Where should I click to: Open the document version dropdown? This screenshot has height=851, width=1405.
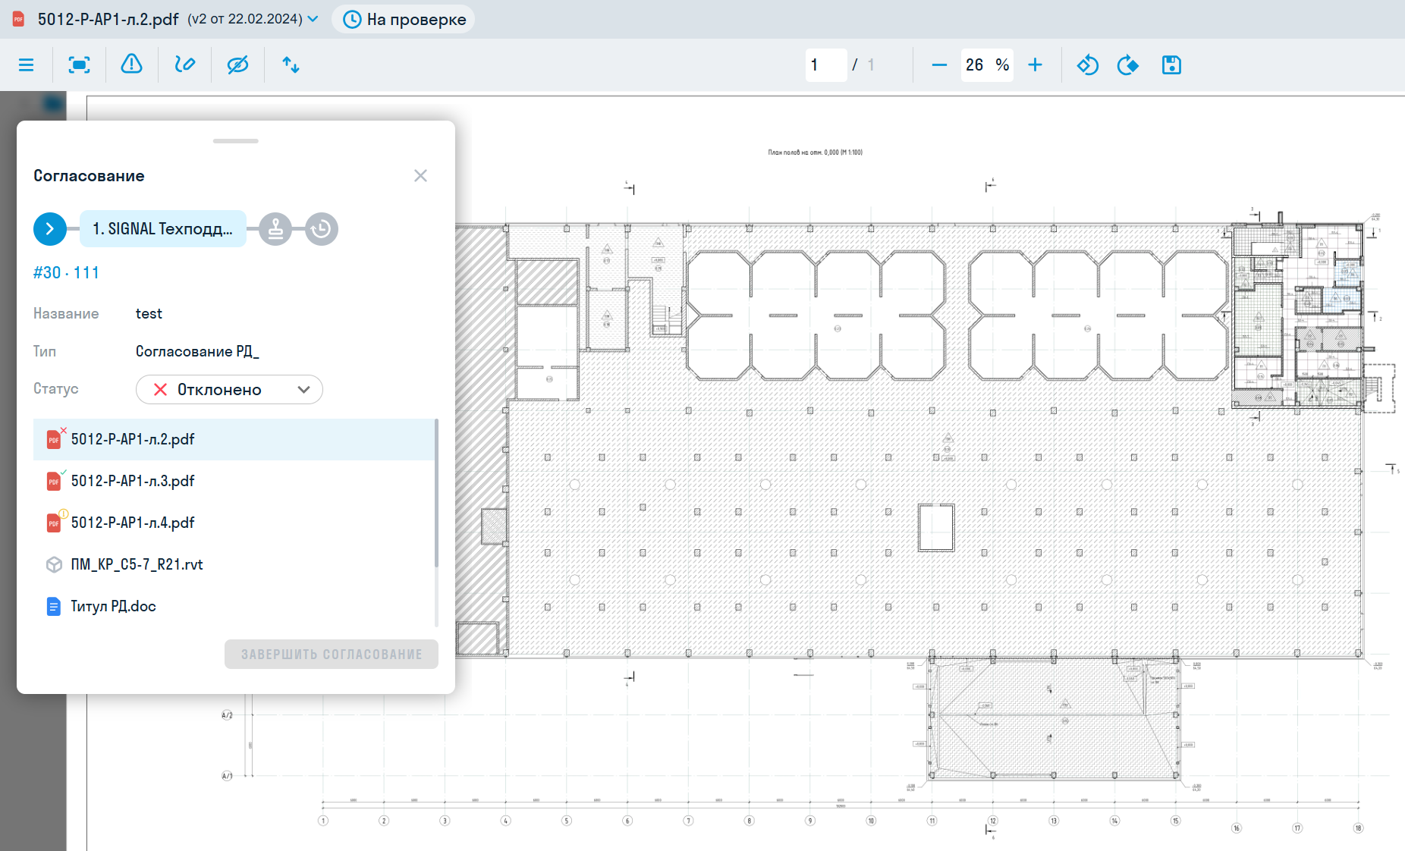coord(313,19)
